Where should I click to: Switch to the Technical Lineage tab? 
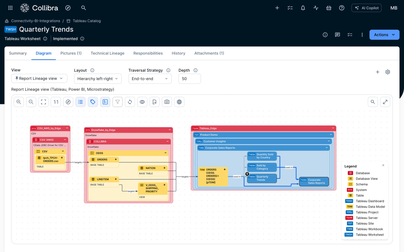click(107, 53)
